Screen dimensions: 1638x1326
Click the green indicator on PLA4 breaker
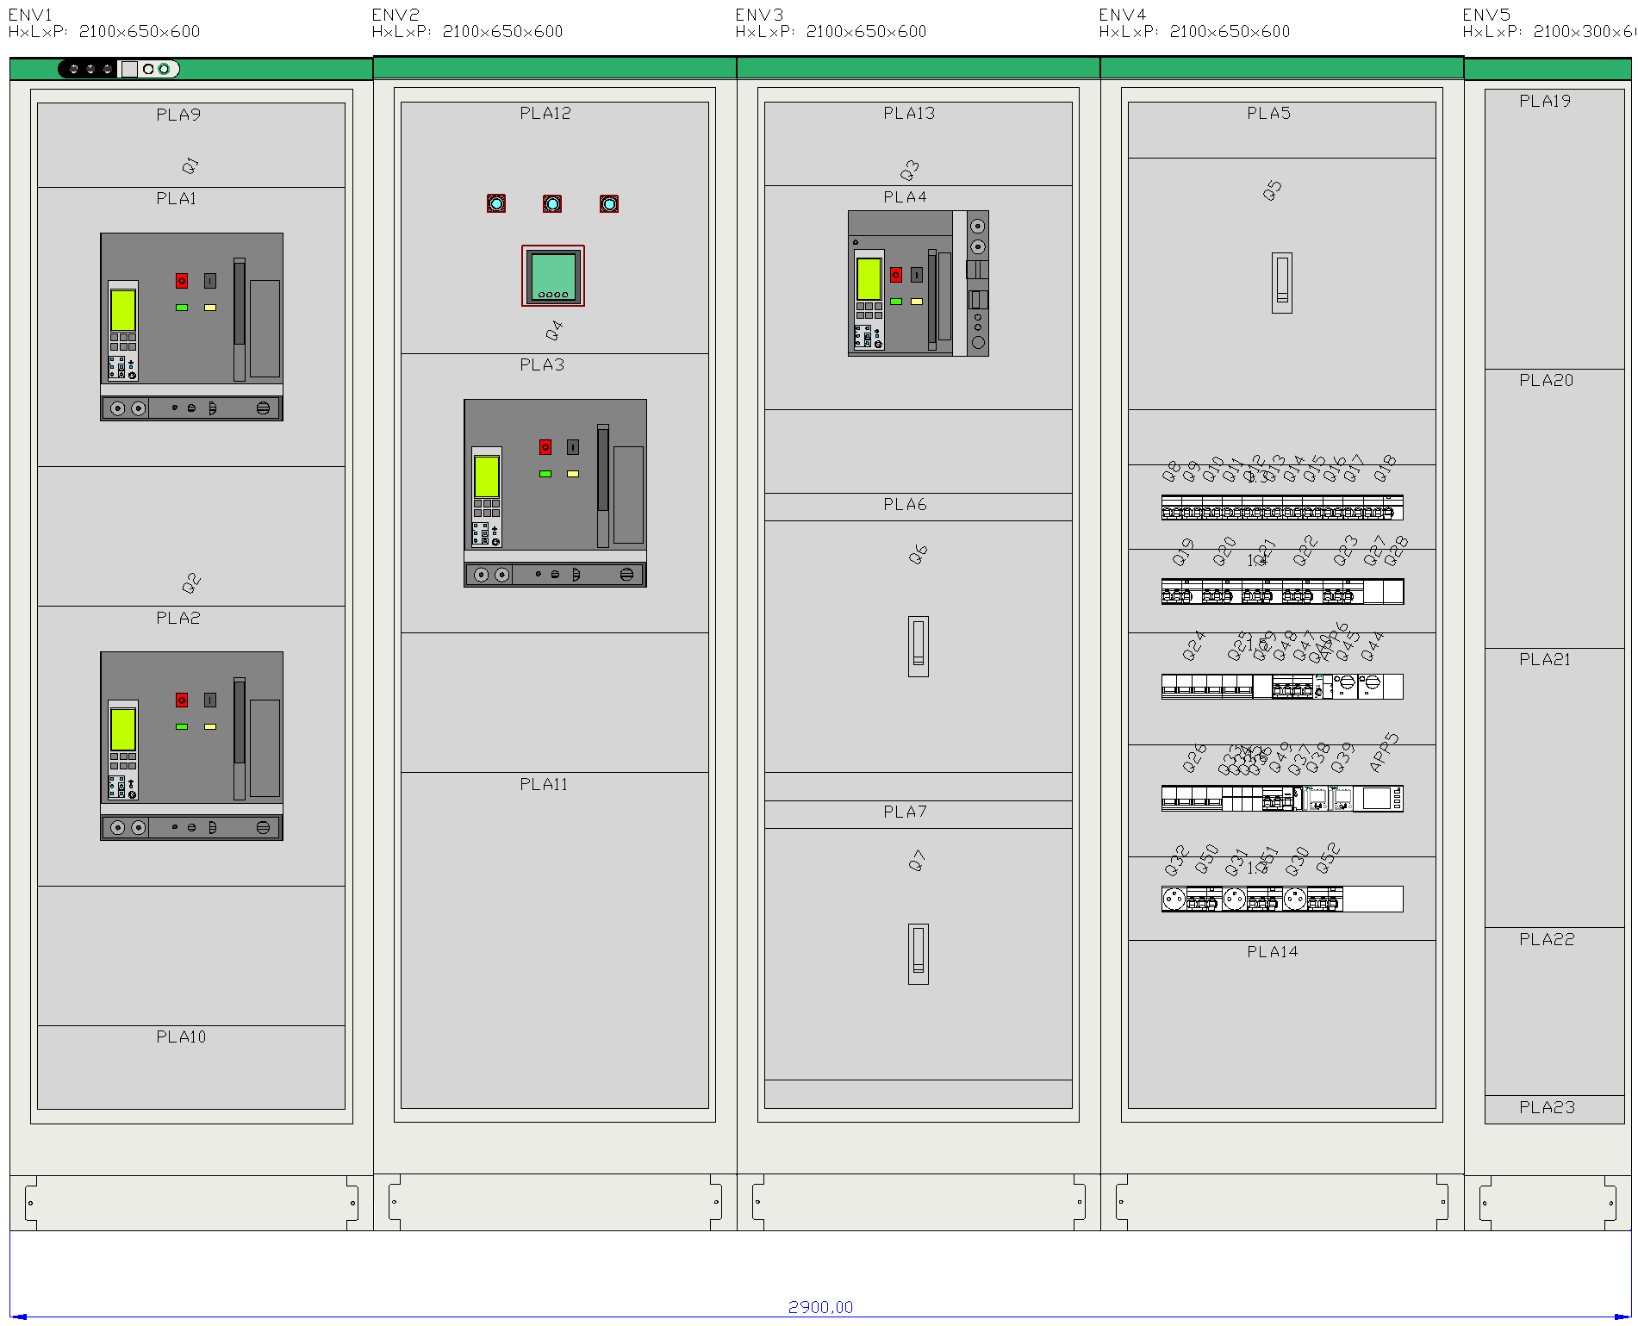click(896, 302)
